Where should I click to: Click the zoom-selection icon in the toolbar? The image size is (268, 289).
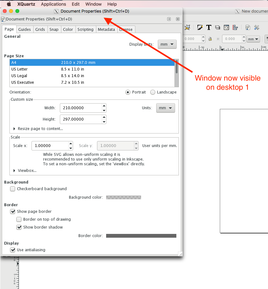click(187, 27)
